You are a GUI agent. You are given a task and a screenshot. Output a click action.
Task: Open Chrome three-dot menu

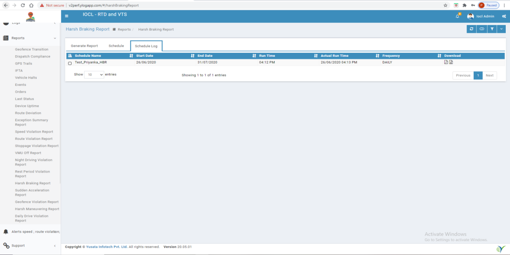505,5
